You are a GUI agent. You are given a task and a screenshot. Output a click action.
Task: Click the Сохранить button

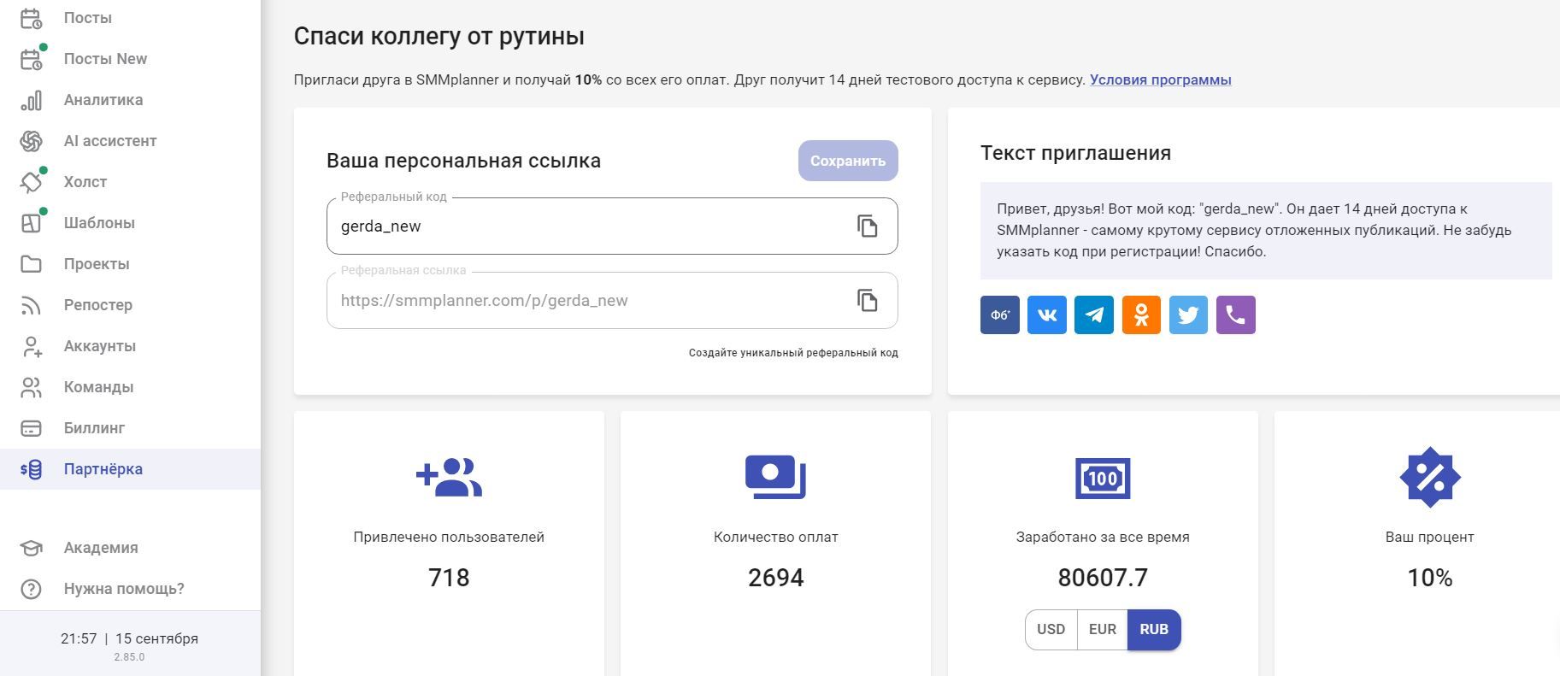[848, 161]
